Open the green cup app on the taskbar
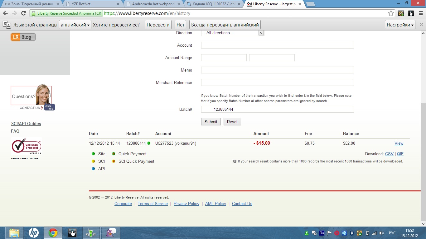This screenshot has height=239, width=426. point(91,233)
